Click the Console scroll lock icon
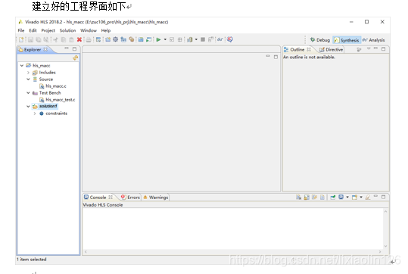The width and height of the screenshot is (408, 274). (307, 198)
